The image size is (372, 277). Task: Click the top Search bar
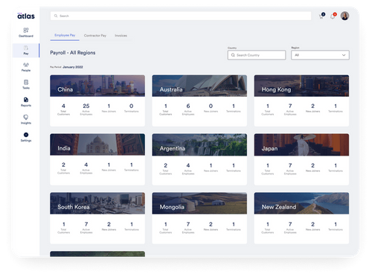click(181, 16)
